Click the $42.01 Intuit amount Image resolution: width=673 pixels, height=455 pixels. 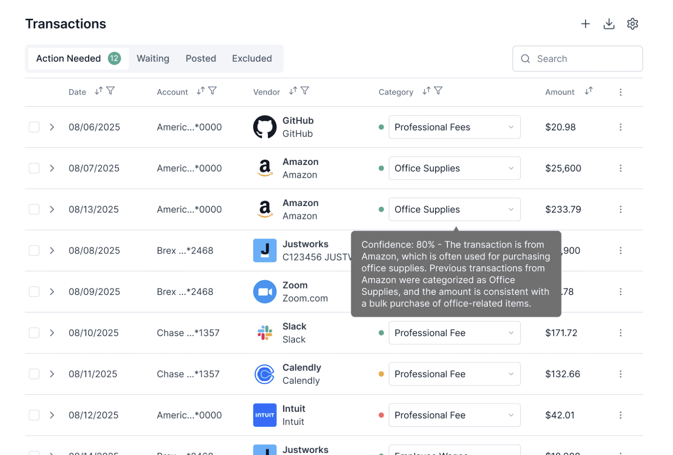(560, 415)
